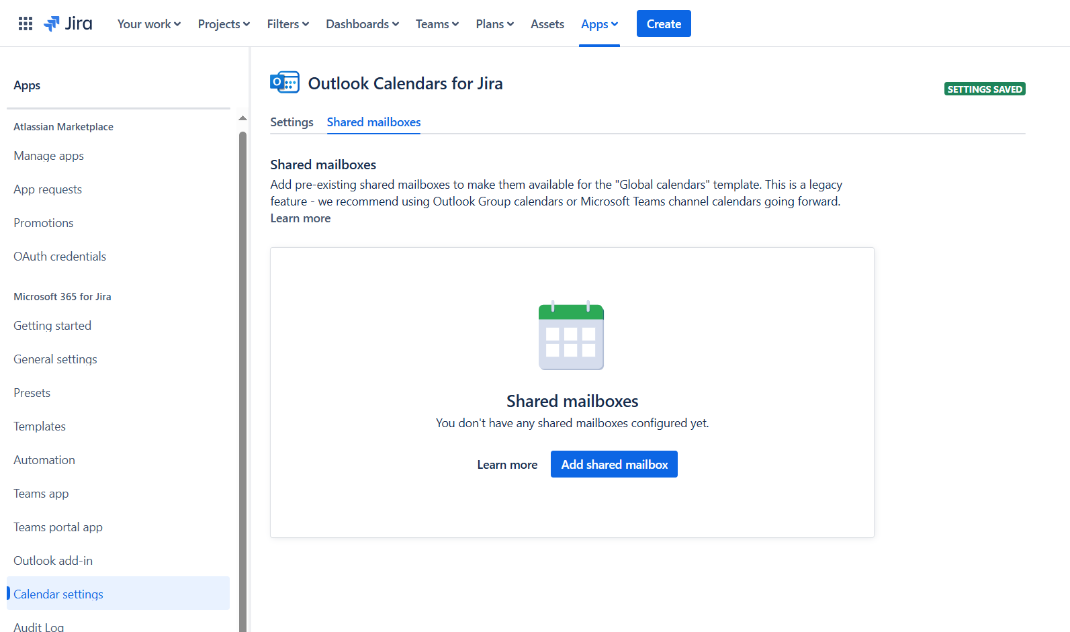
Task: Click the sidebar vertical scrollbar
Action: (x=242, y=376)
